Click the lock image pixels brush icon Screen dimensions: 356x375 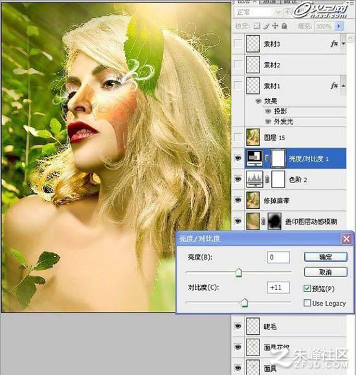click(x=266, y=26)
